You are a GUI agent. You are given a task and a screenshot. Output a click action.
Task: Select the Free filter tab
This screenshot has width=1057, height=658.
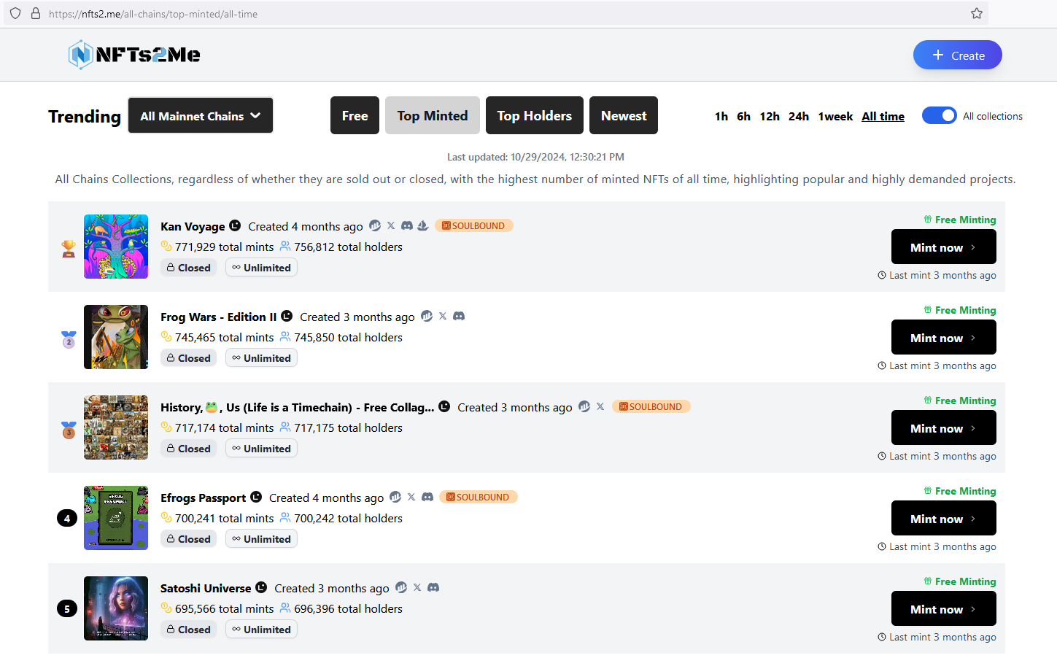(x=355, y=116)
